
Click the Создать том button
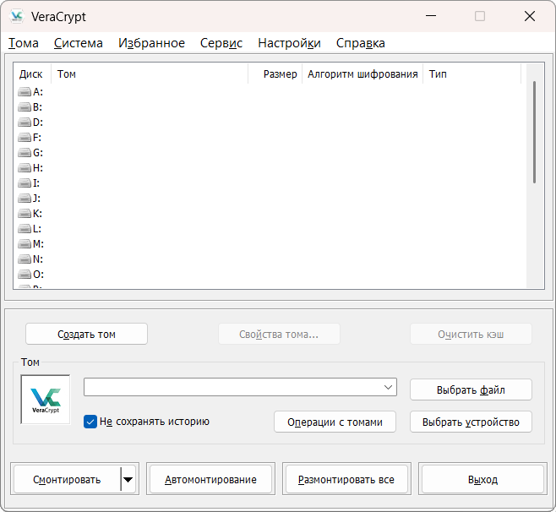click(86, 334)
